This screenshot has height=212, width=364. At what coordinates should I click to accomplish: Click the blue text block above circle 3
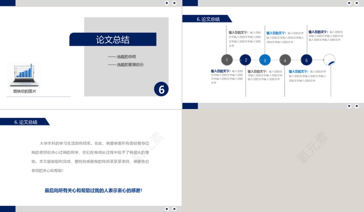click(285, 37)
